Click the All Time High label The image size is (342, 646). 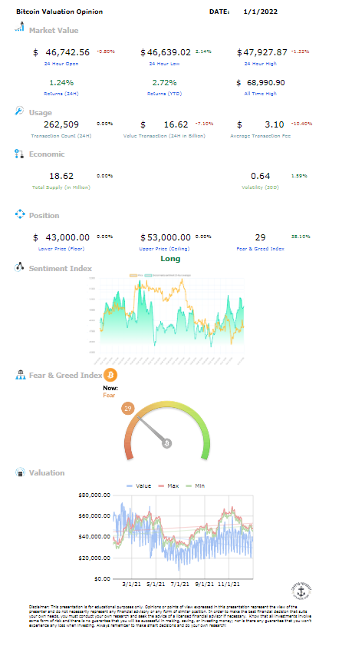tap(261, 94)
